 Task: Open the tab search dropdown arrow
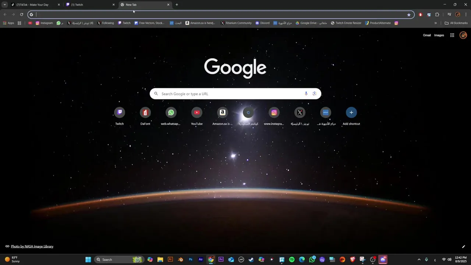[x=5, y=5]
